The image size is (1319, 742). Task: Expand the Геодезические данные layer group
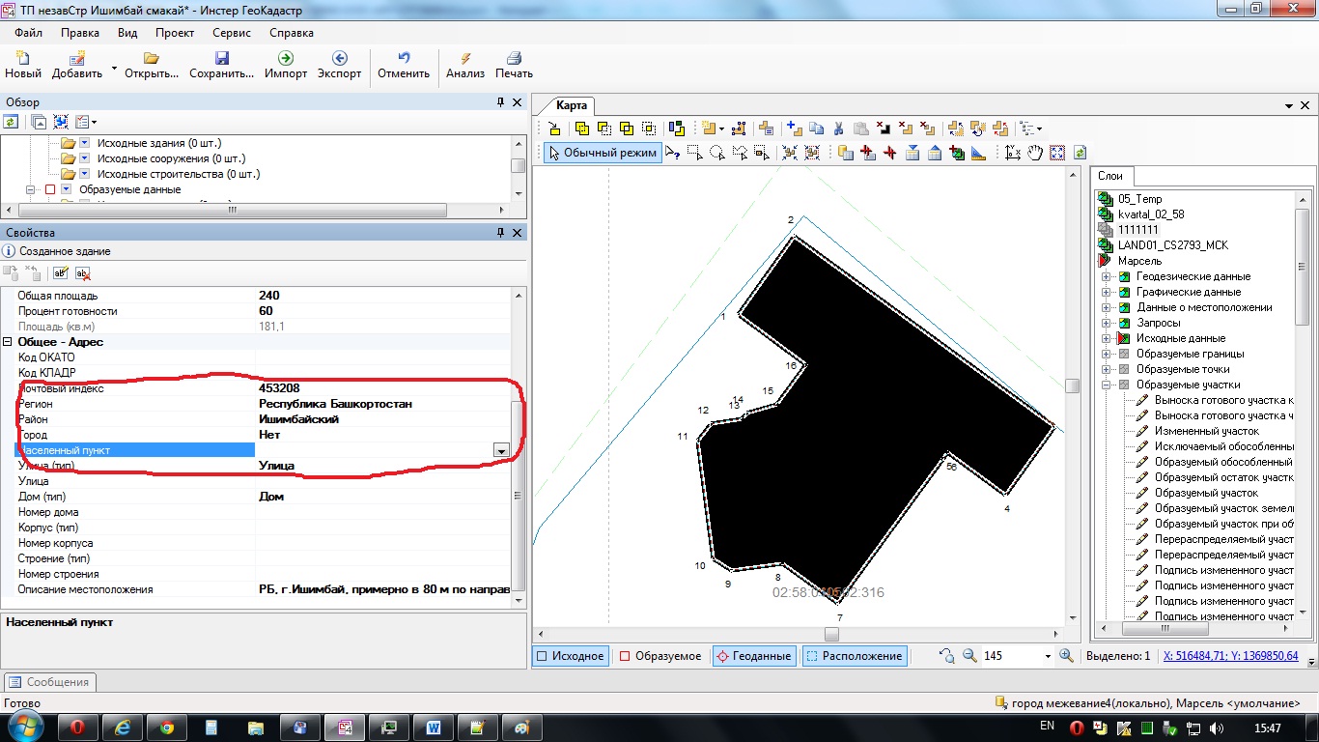pyautogui.click(x=1107, y=276)
